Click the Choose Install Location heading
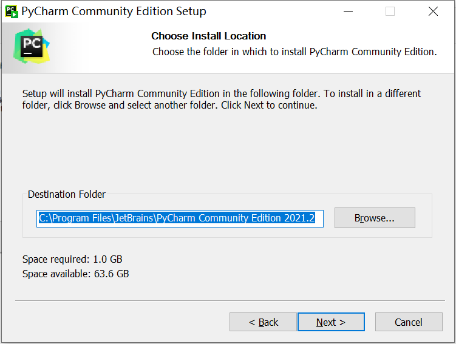456x344 pixels. coord(208,36)
